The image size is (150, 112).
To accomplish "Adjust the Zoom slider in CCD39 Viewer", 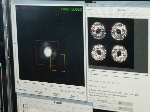I will [x=92, y=14].
